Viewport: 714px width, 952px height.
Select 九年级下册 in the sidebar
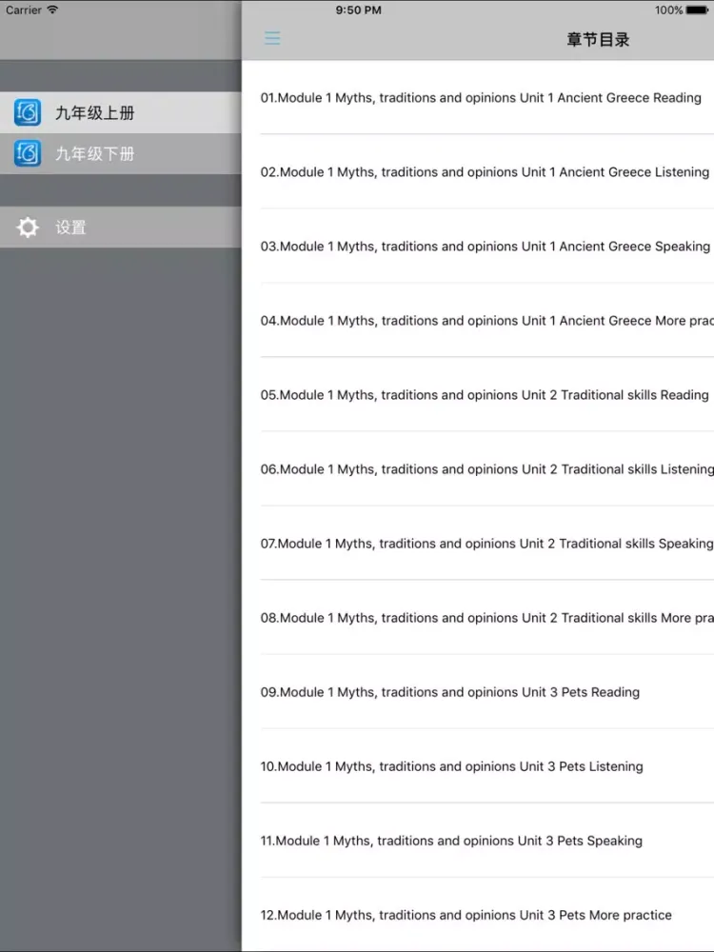[120, 153]
